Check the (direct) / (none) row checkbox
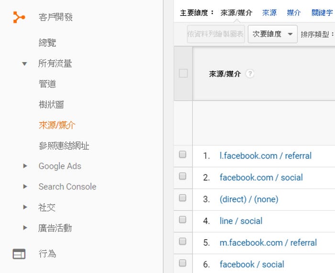The height and width of the screenshot is (273, 335). (182, 198)
